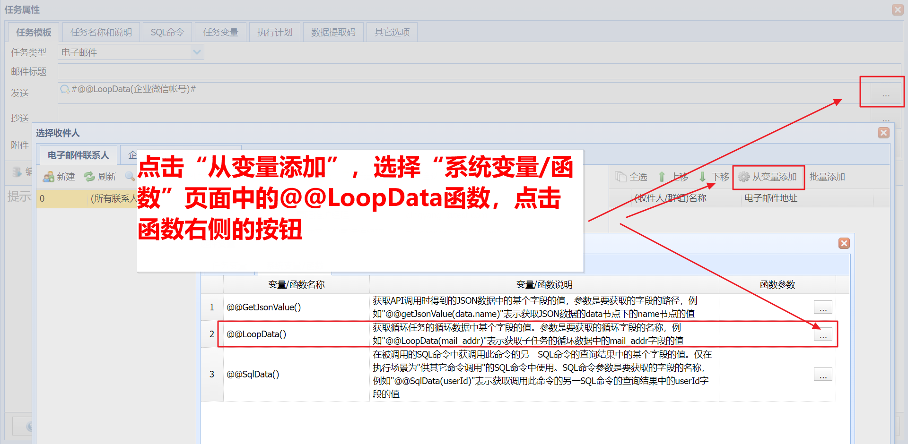Click parameter button for @@GetJsonValue()

pyautogui.click(x=823, y=307)
